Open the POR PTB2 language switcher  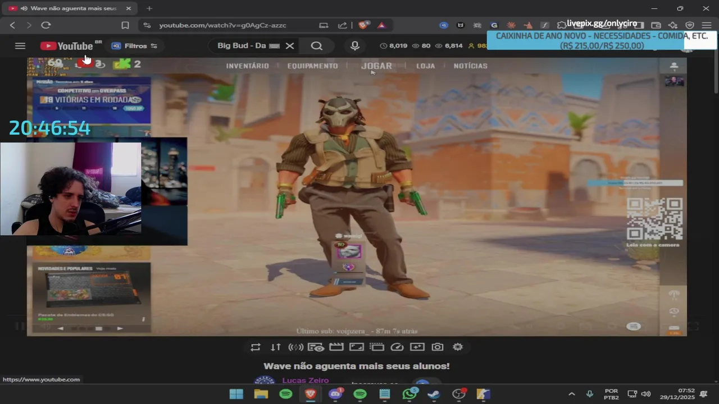[x=611, y=394]
